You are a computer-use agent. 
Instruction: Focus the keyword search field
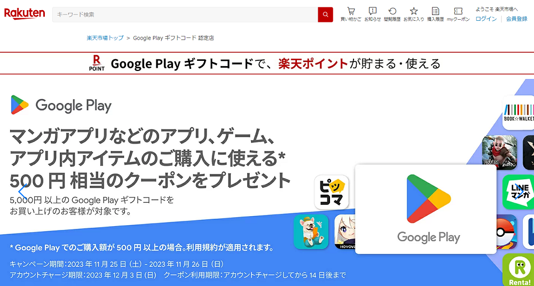point(185,14)
